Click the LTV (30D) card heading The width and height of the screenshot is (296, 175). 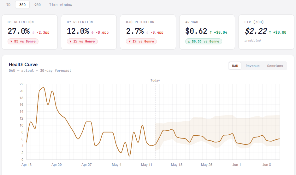coord(254,22)
